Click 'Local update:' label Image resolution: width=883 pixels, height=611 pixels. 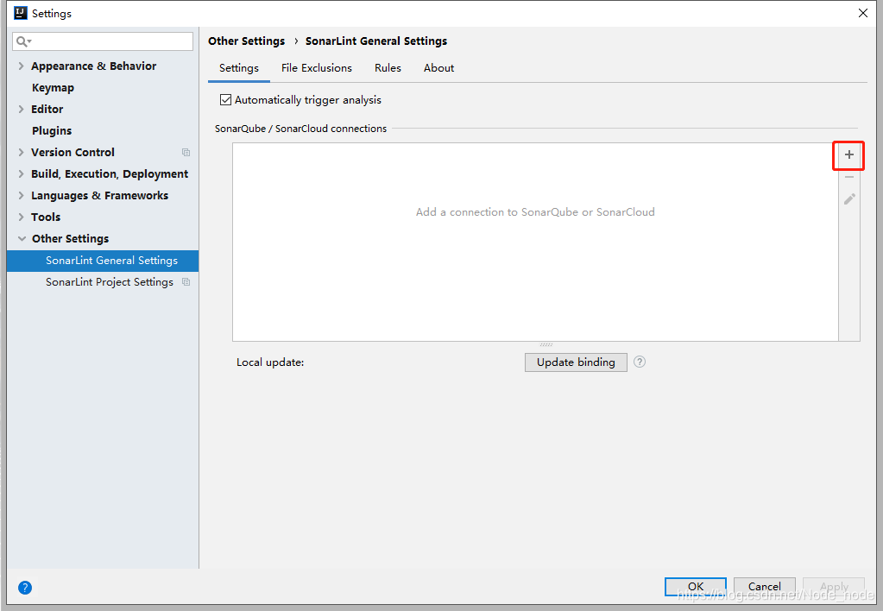point(270,362)
